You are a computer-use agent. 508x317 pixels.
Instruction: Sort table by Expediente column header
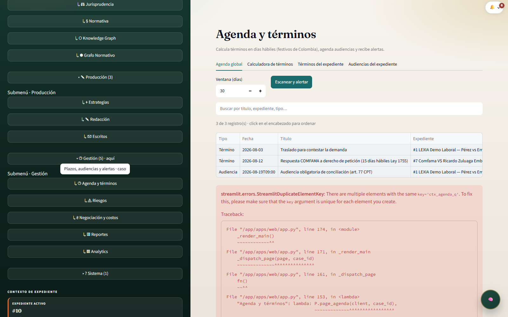pos(446,139)
